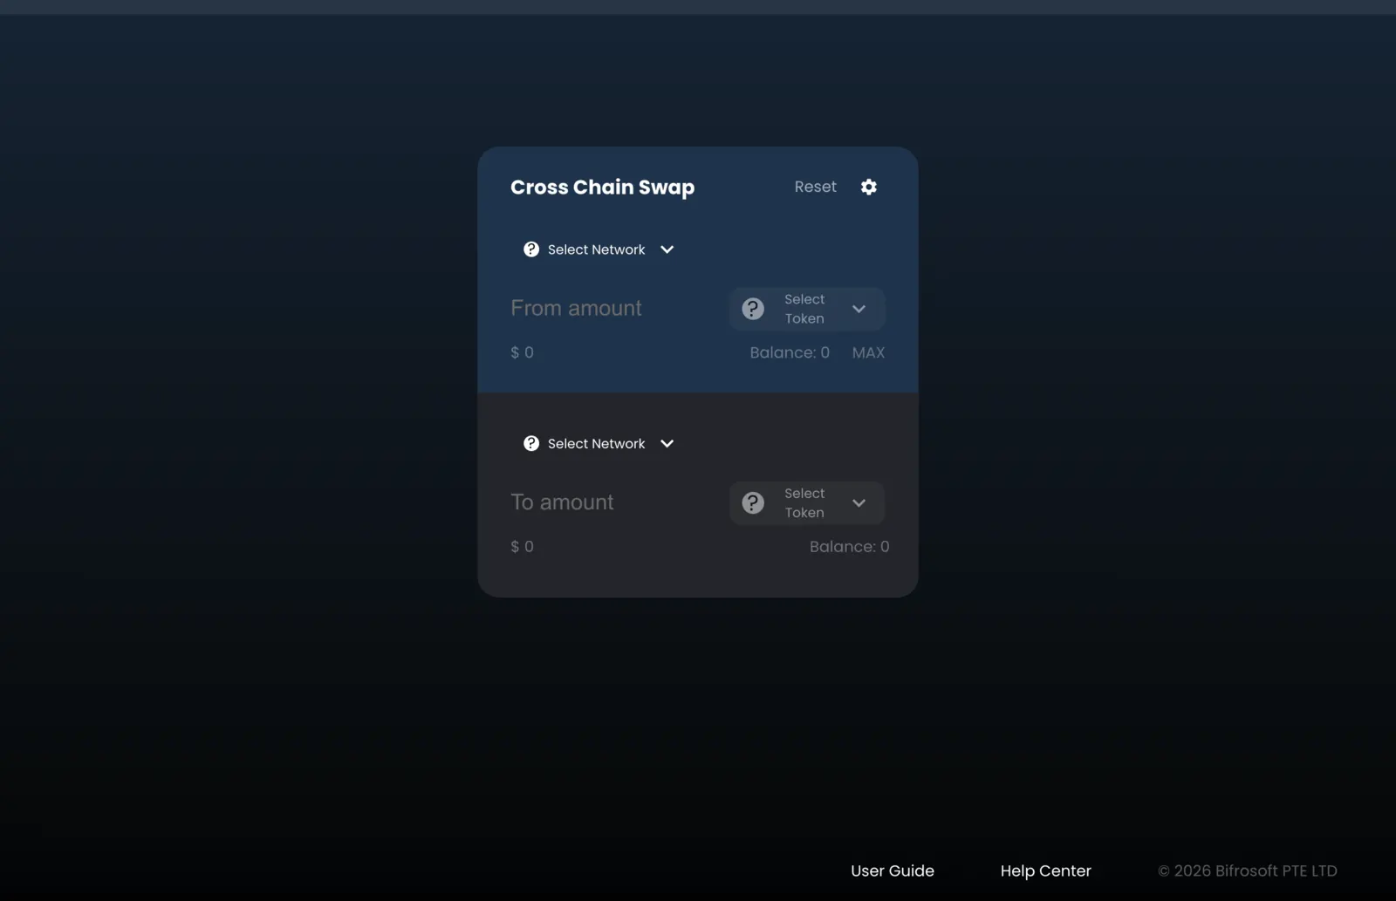
Task: Open destination Select Network dropdown above To amount
Action: point(599,444)
